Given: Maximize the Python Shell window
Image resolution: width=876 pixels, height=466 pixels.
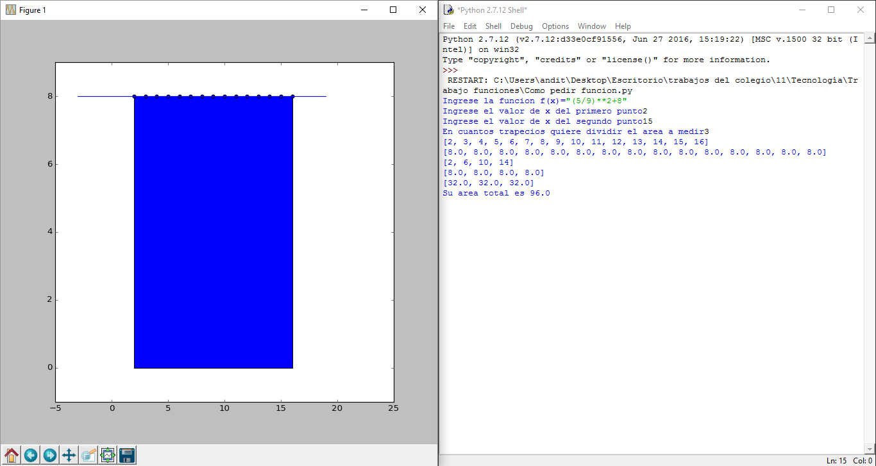Looking at the screenshot, I should [x=831, y=10].
